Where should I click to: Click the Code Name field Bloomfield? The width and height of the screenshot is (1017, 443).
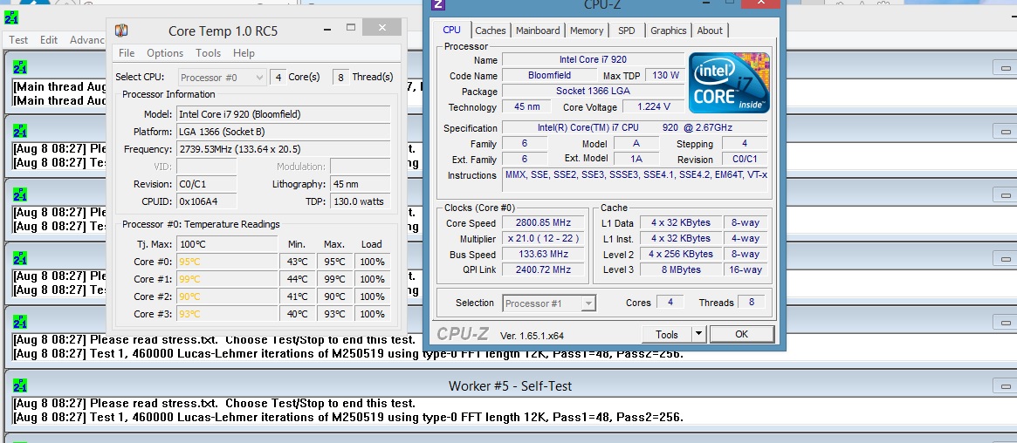550,76
